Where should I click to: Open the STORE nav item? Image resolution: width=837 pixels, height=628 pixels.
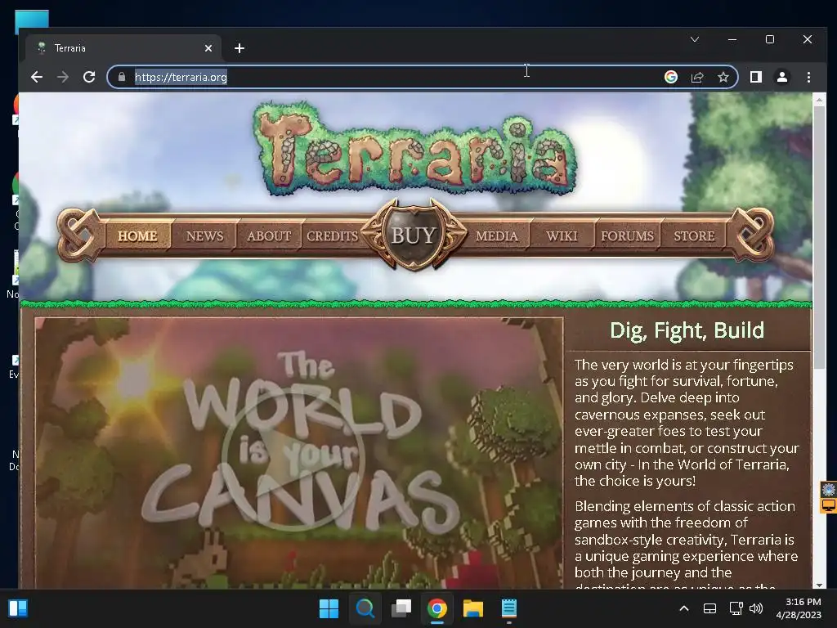[694, 235]
